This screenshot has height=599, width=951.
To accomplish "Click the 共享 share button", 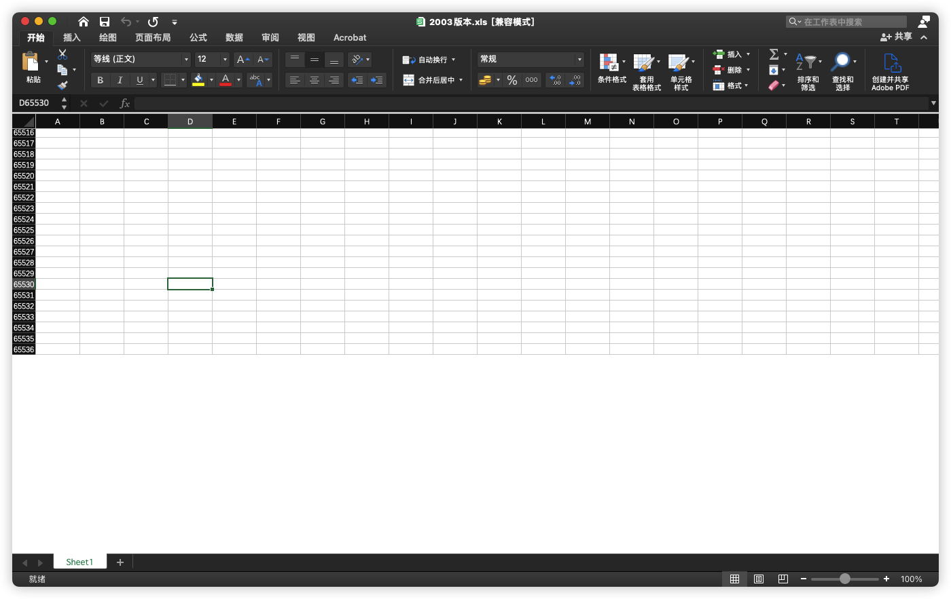I will (x=897, y=37).
